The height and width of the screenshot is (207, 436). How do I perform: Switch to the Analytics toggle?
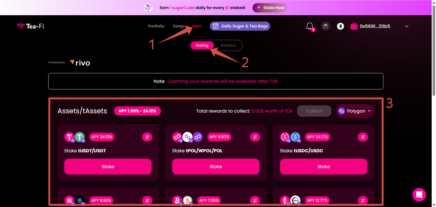point(228,45)
